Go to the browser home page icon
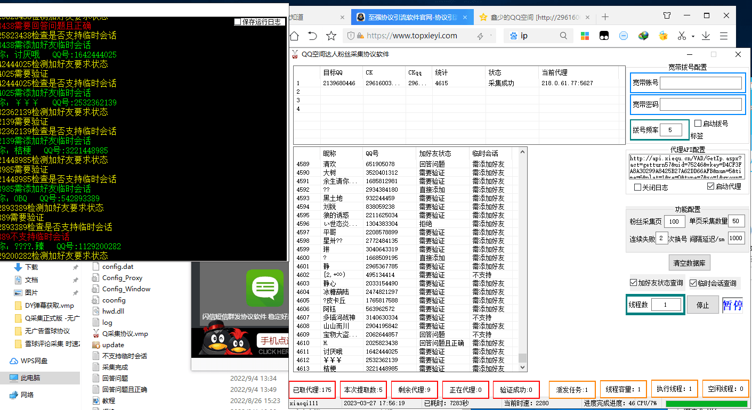 tap(294, 36)
